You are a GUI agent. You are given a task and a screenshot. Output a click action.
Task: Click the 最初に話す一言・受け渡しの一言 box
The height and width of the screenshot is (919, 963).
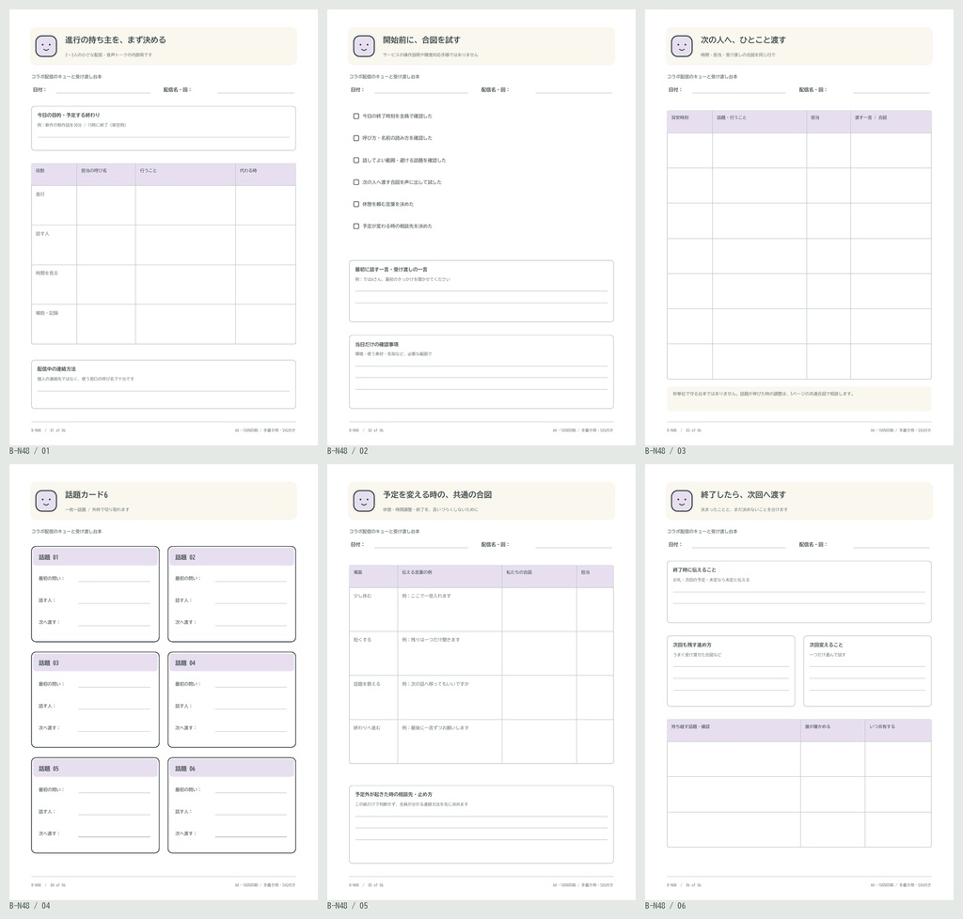coord(481,291)
